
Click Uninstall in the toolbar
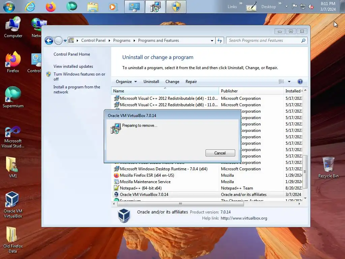point(151,82)
